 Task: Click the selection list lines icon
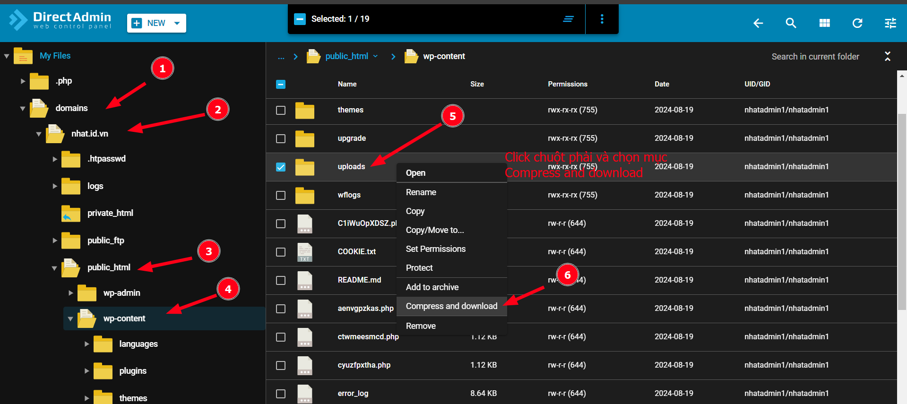point(569,19)
